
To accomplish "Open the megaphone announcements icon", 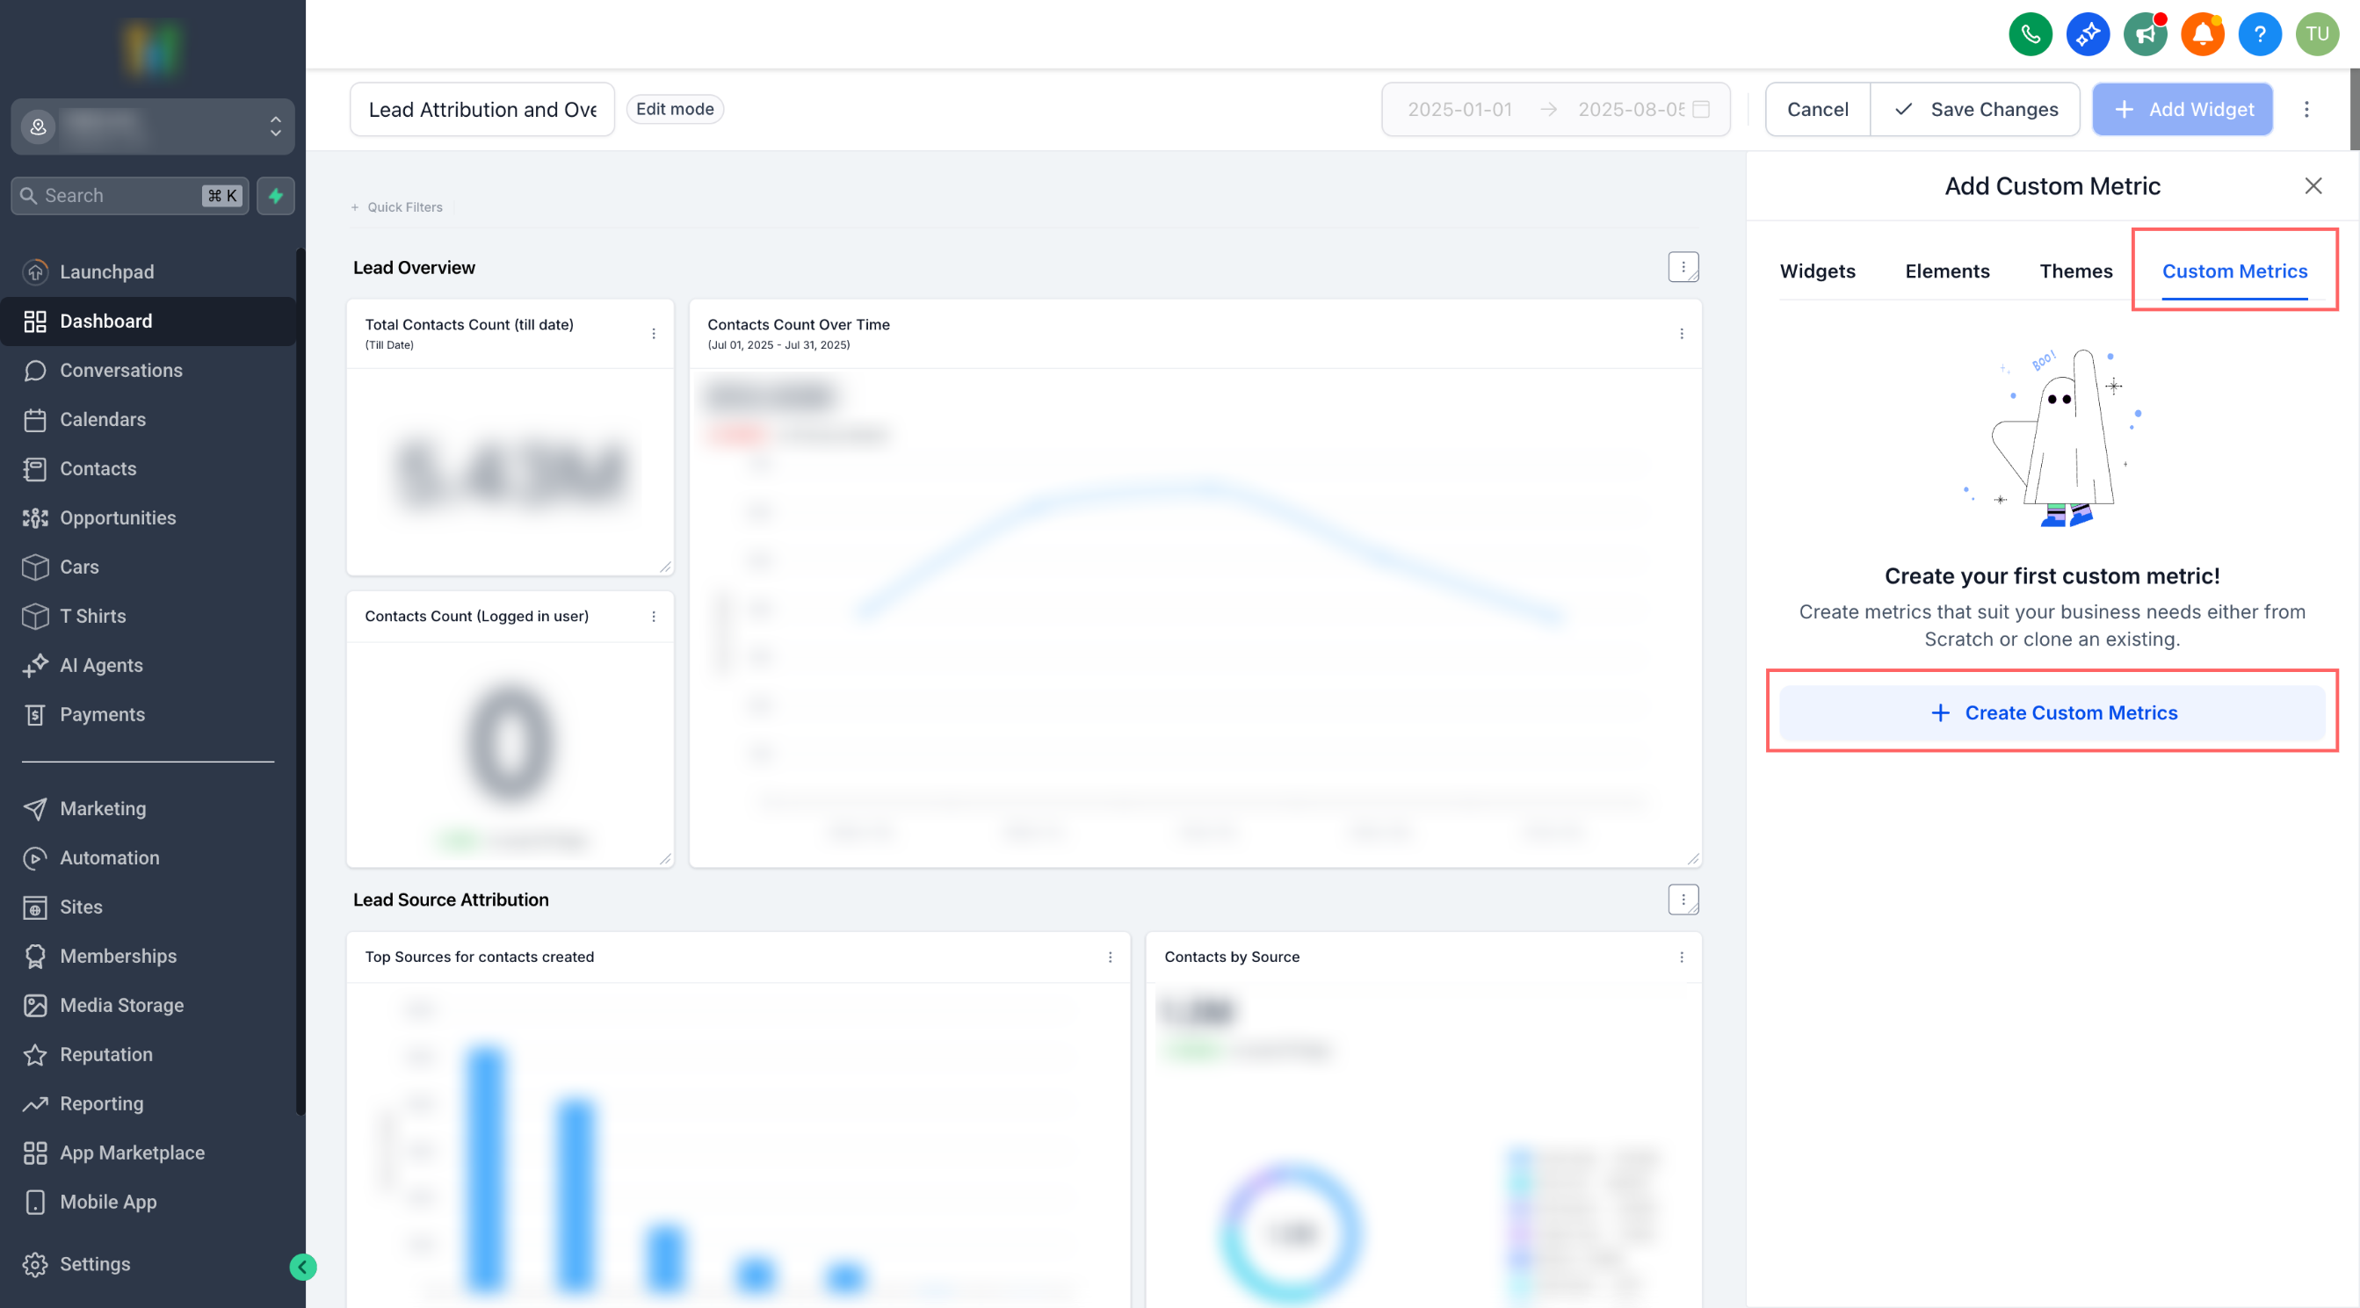I will pos(2145,35).
